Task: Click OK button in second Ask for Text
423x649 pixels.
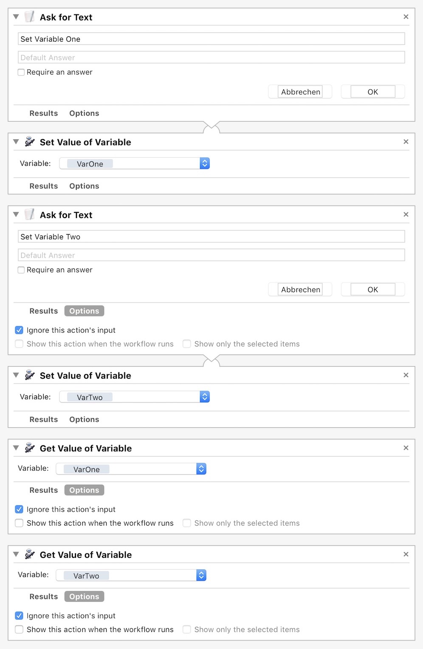Action: tap(372, 290)
